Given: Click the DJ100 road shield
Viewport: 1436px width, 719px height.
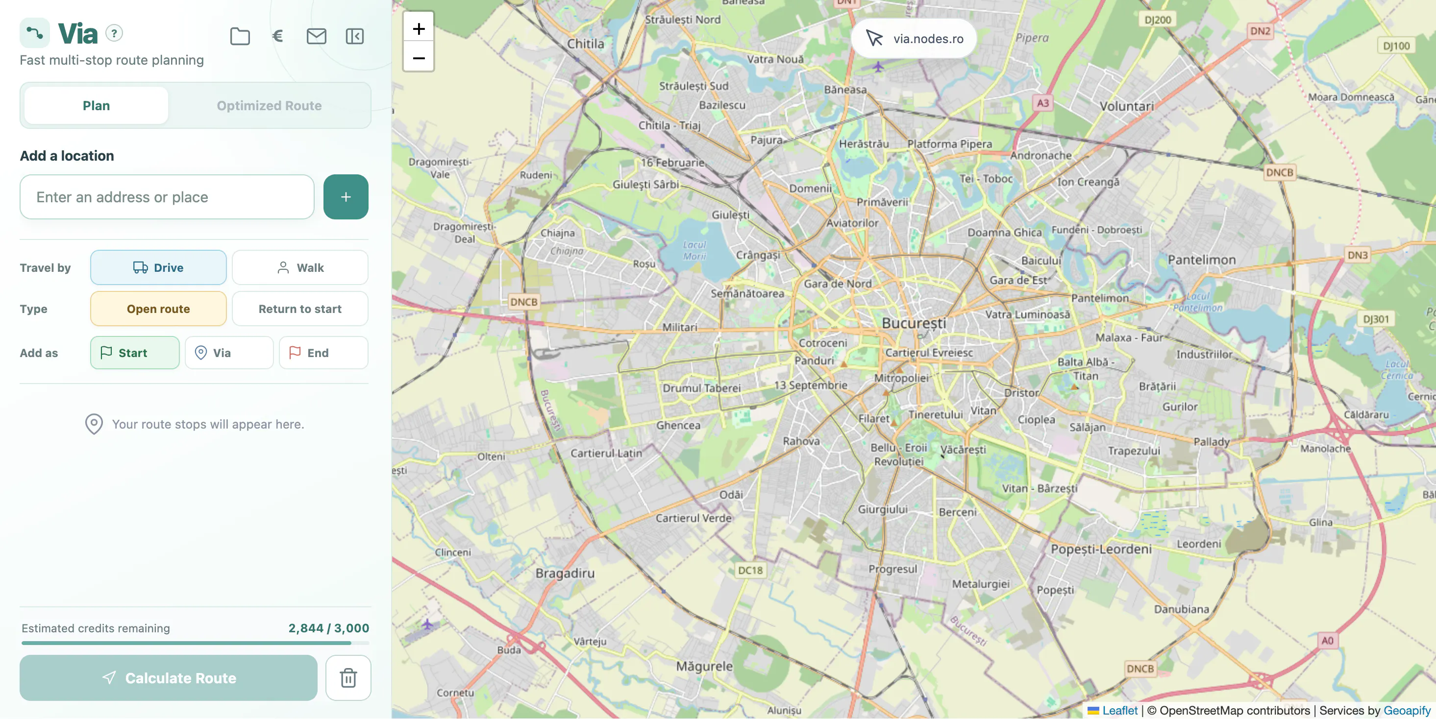Looking at the screenshot, I should click(1396, 46).
